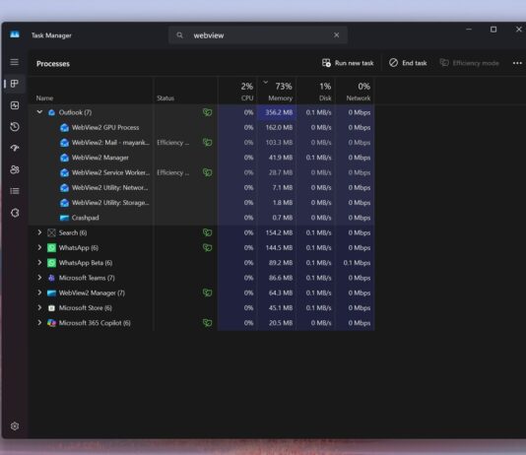Click the 144.5 MB memory value
Image resolution: width=526 pixels, height=455 pixels.
point(279,248)
